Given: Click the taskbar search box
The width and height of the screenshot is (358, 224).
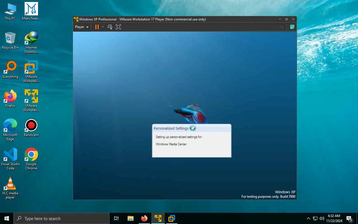Looking at the screenshot, I should click(x=62, y=218).
